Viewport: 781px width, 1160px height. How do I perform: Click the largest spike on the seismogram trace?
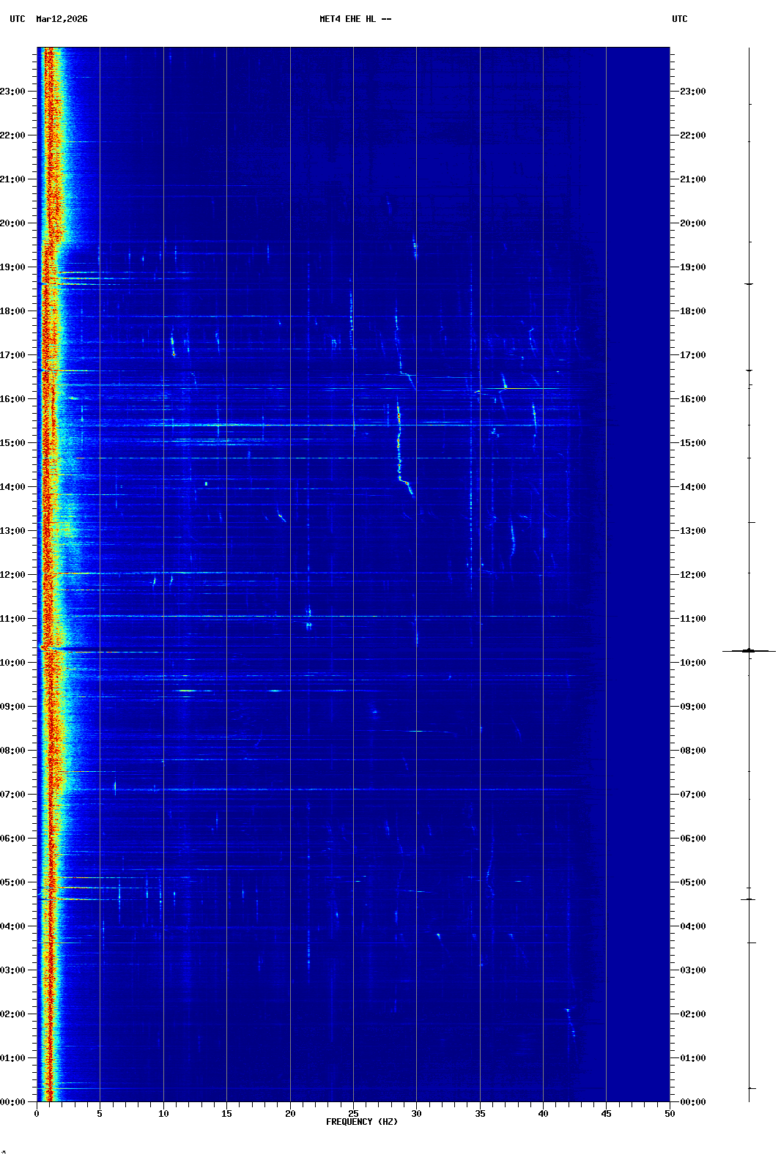[749, 650]
